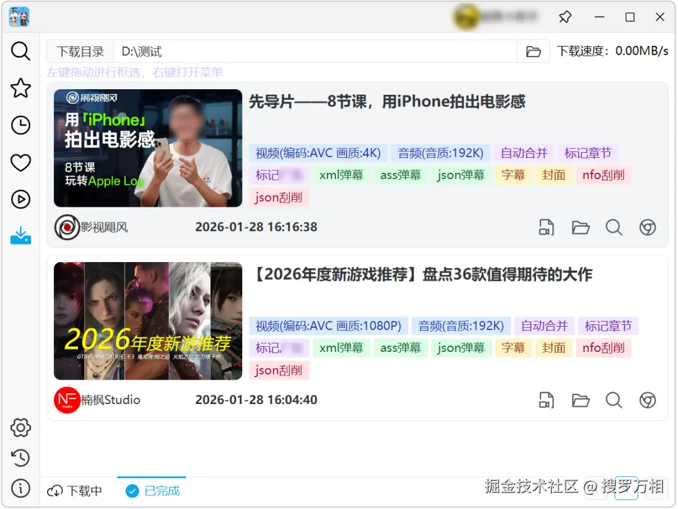Click timestamp 2026-01-28 16:16:38

(x=256, y=227)
